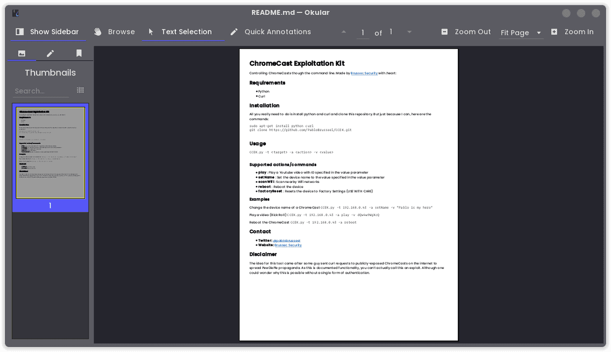Click the filter options icon beside Search
611x352 pixels.
[80, 90]
